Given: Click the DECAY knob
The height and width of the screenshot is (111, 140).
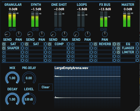Looking at the screenshot, I should [x=12, y=99].
